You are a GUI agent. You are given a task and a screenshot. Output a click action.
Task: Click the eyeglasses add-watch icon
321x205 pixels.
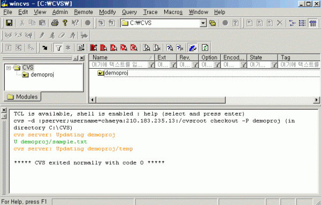9,36
